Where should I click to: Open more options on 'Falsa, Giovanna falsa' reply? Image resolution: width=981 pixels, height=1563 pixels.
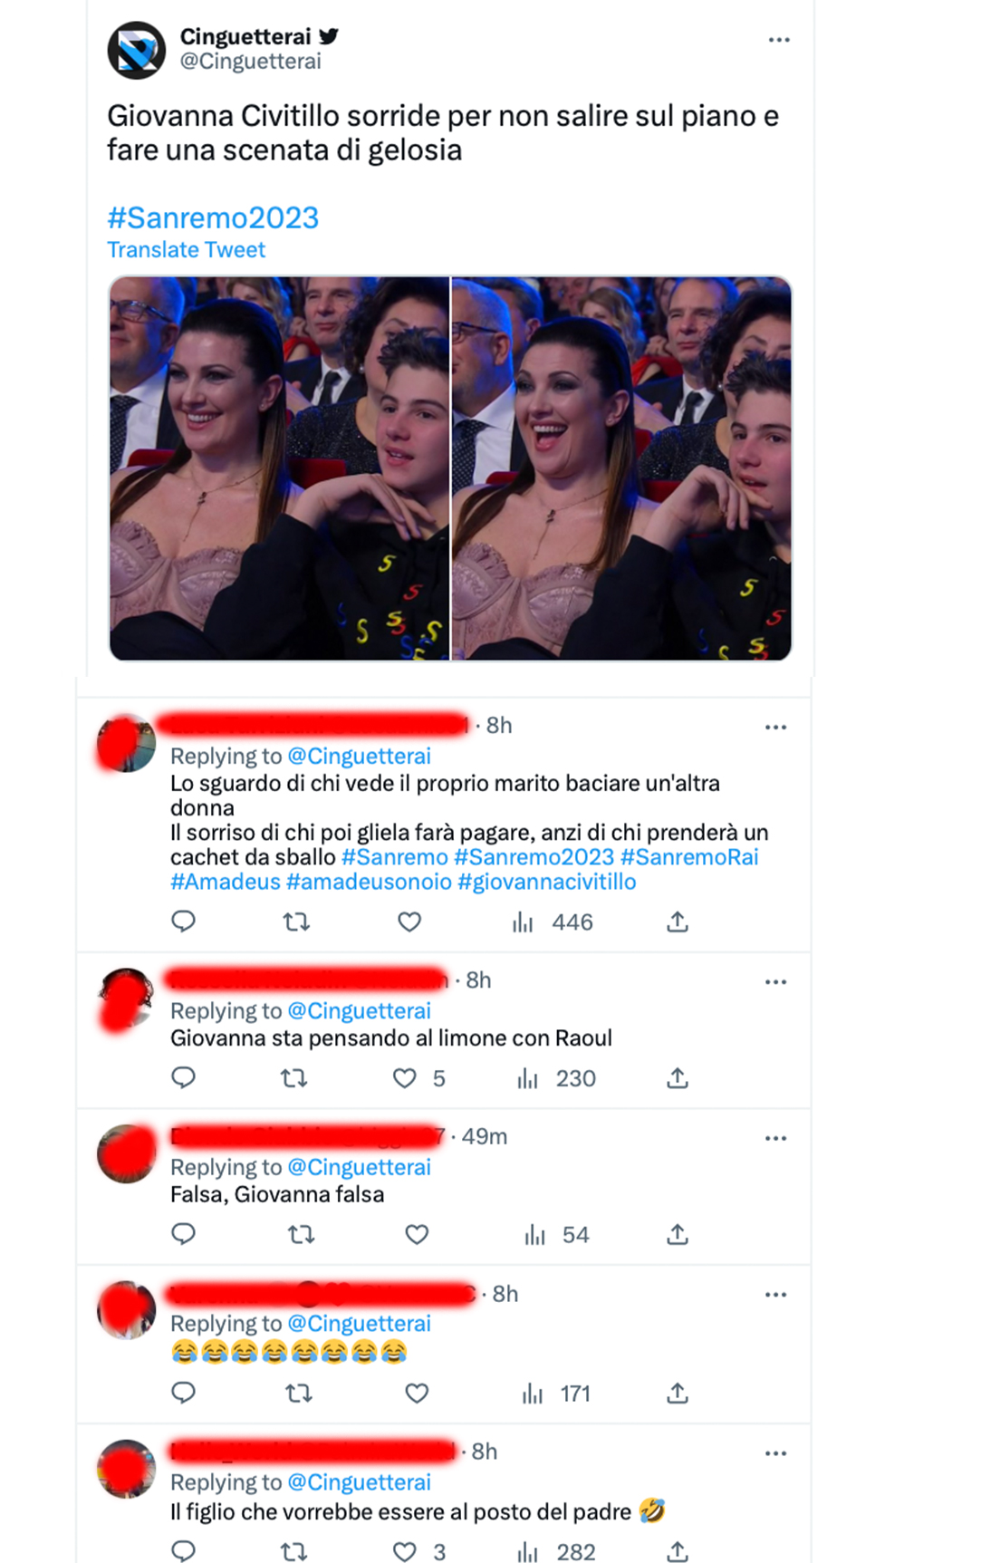pyautogui.click(x=775, y=1138)
